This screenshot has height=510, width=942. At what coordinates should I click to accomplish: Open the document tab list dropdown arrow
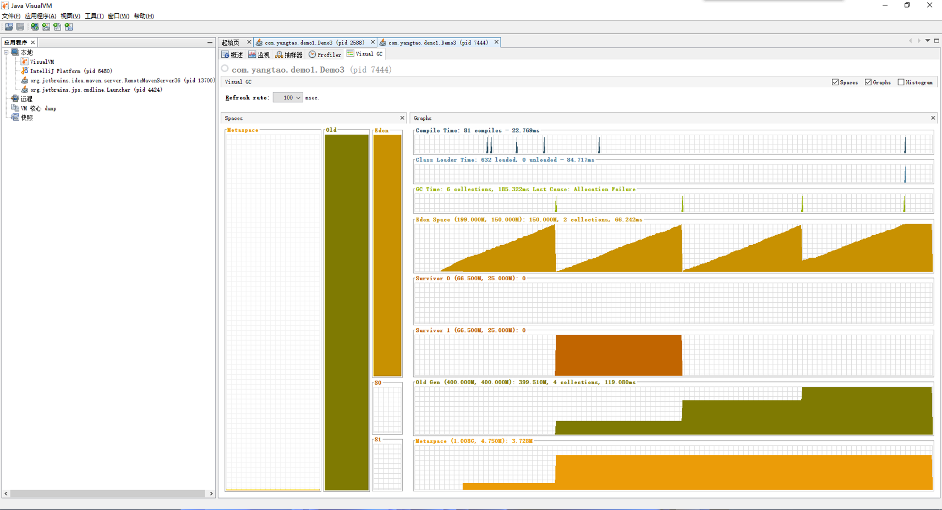tap(928, 41)
